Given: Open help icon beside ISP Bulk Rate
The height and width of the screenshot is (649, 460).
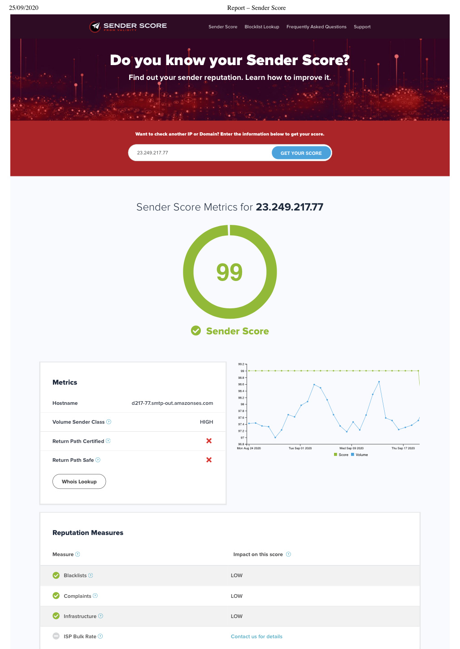Looking at the screenshot, I should tap(100, 636).
